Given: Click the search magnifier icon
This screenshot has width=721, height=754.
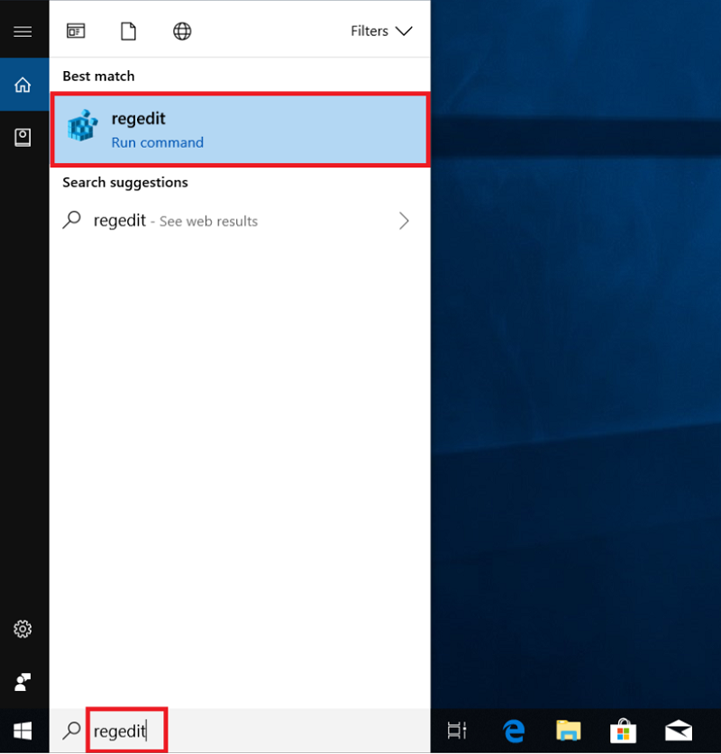Looking at the screenshot, I should point(71,731).
